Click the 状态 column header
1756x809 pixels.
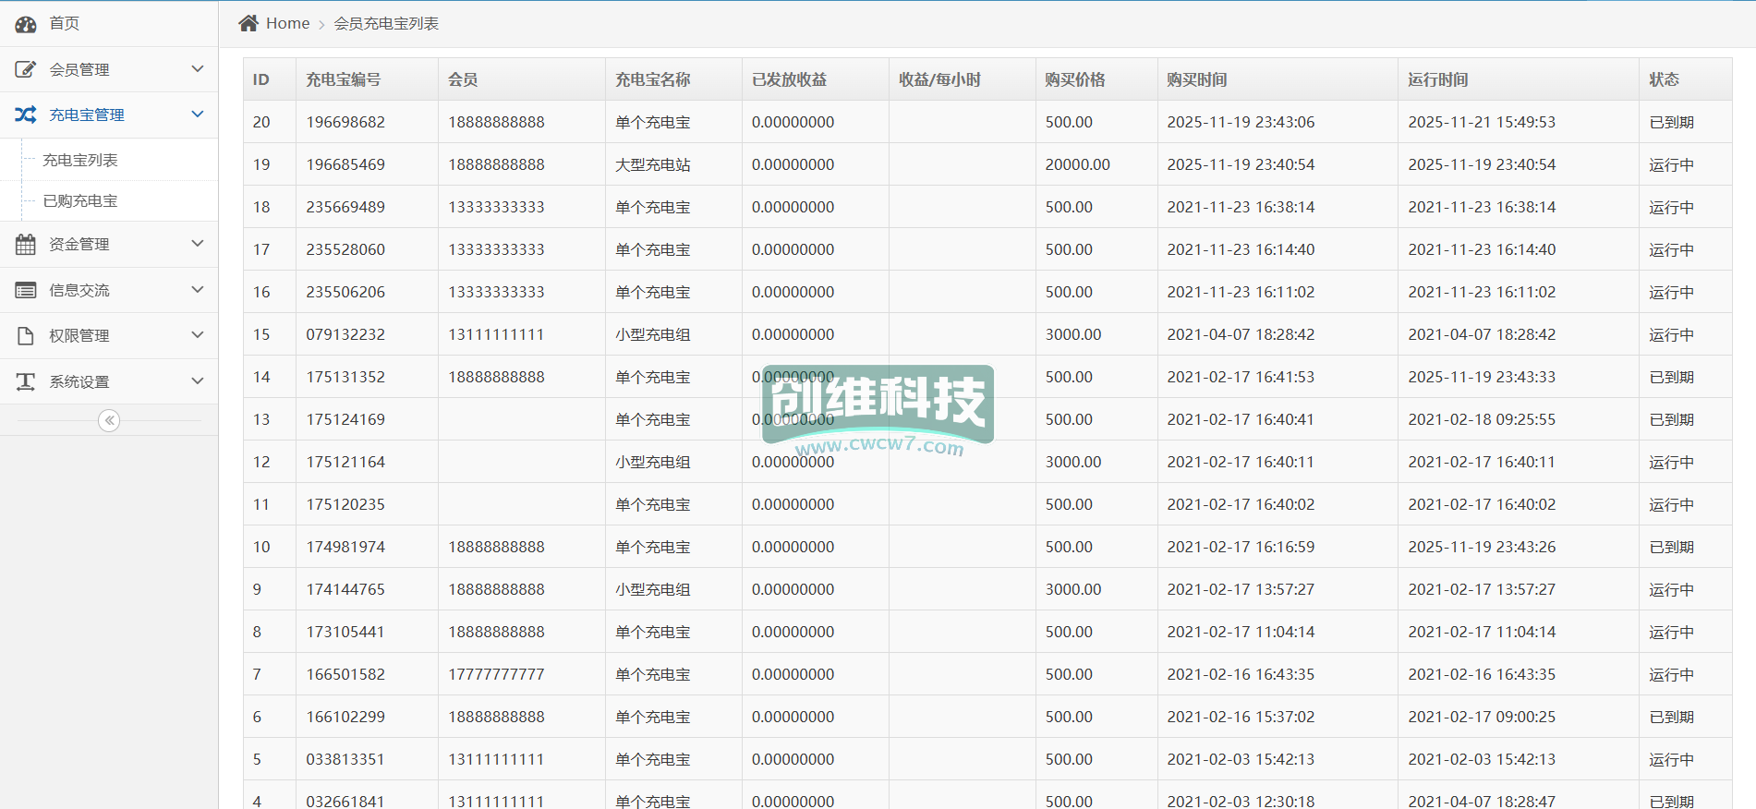[x=1664, y=79]
